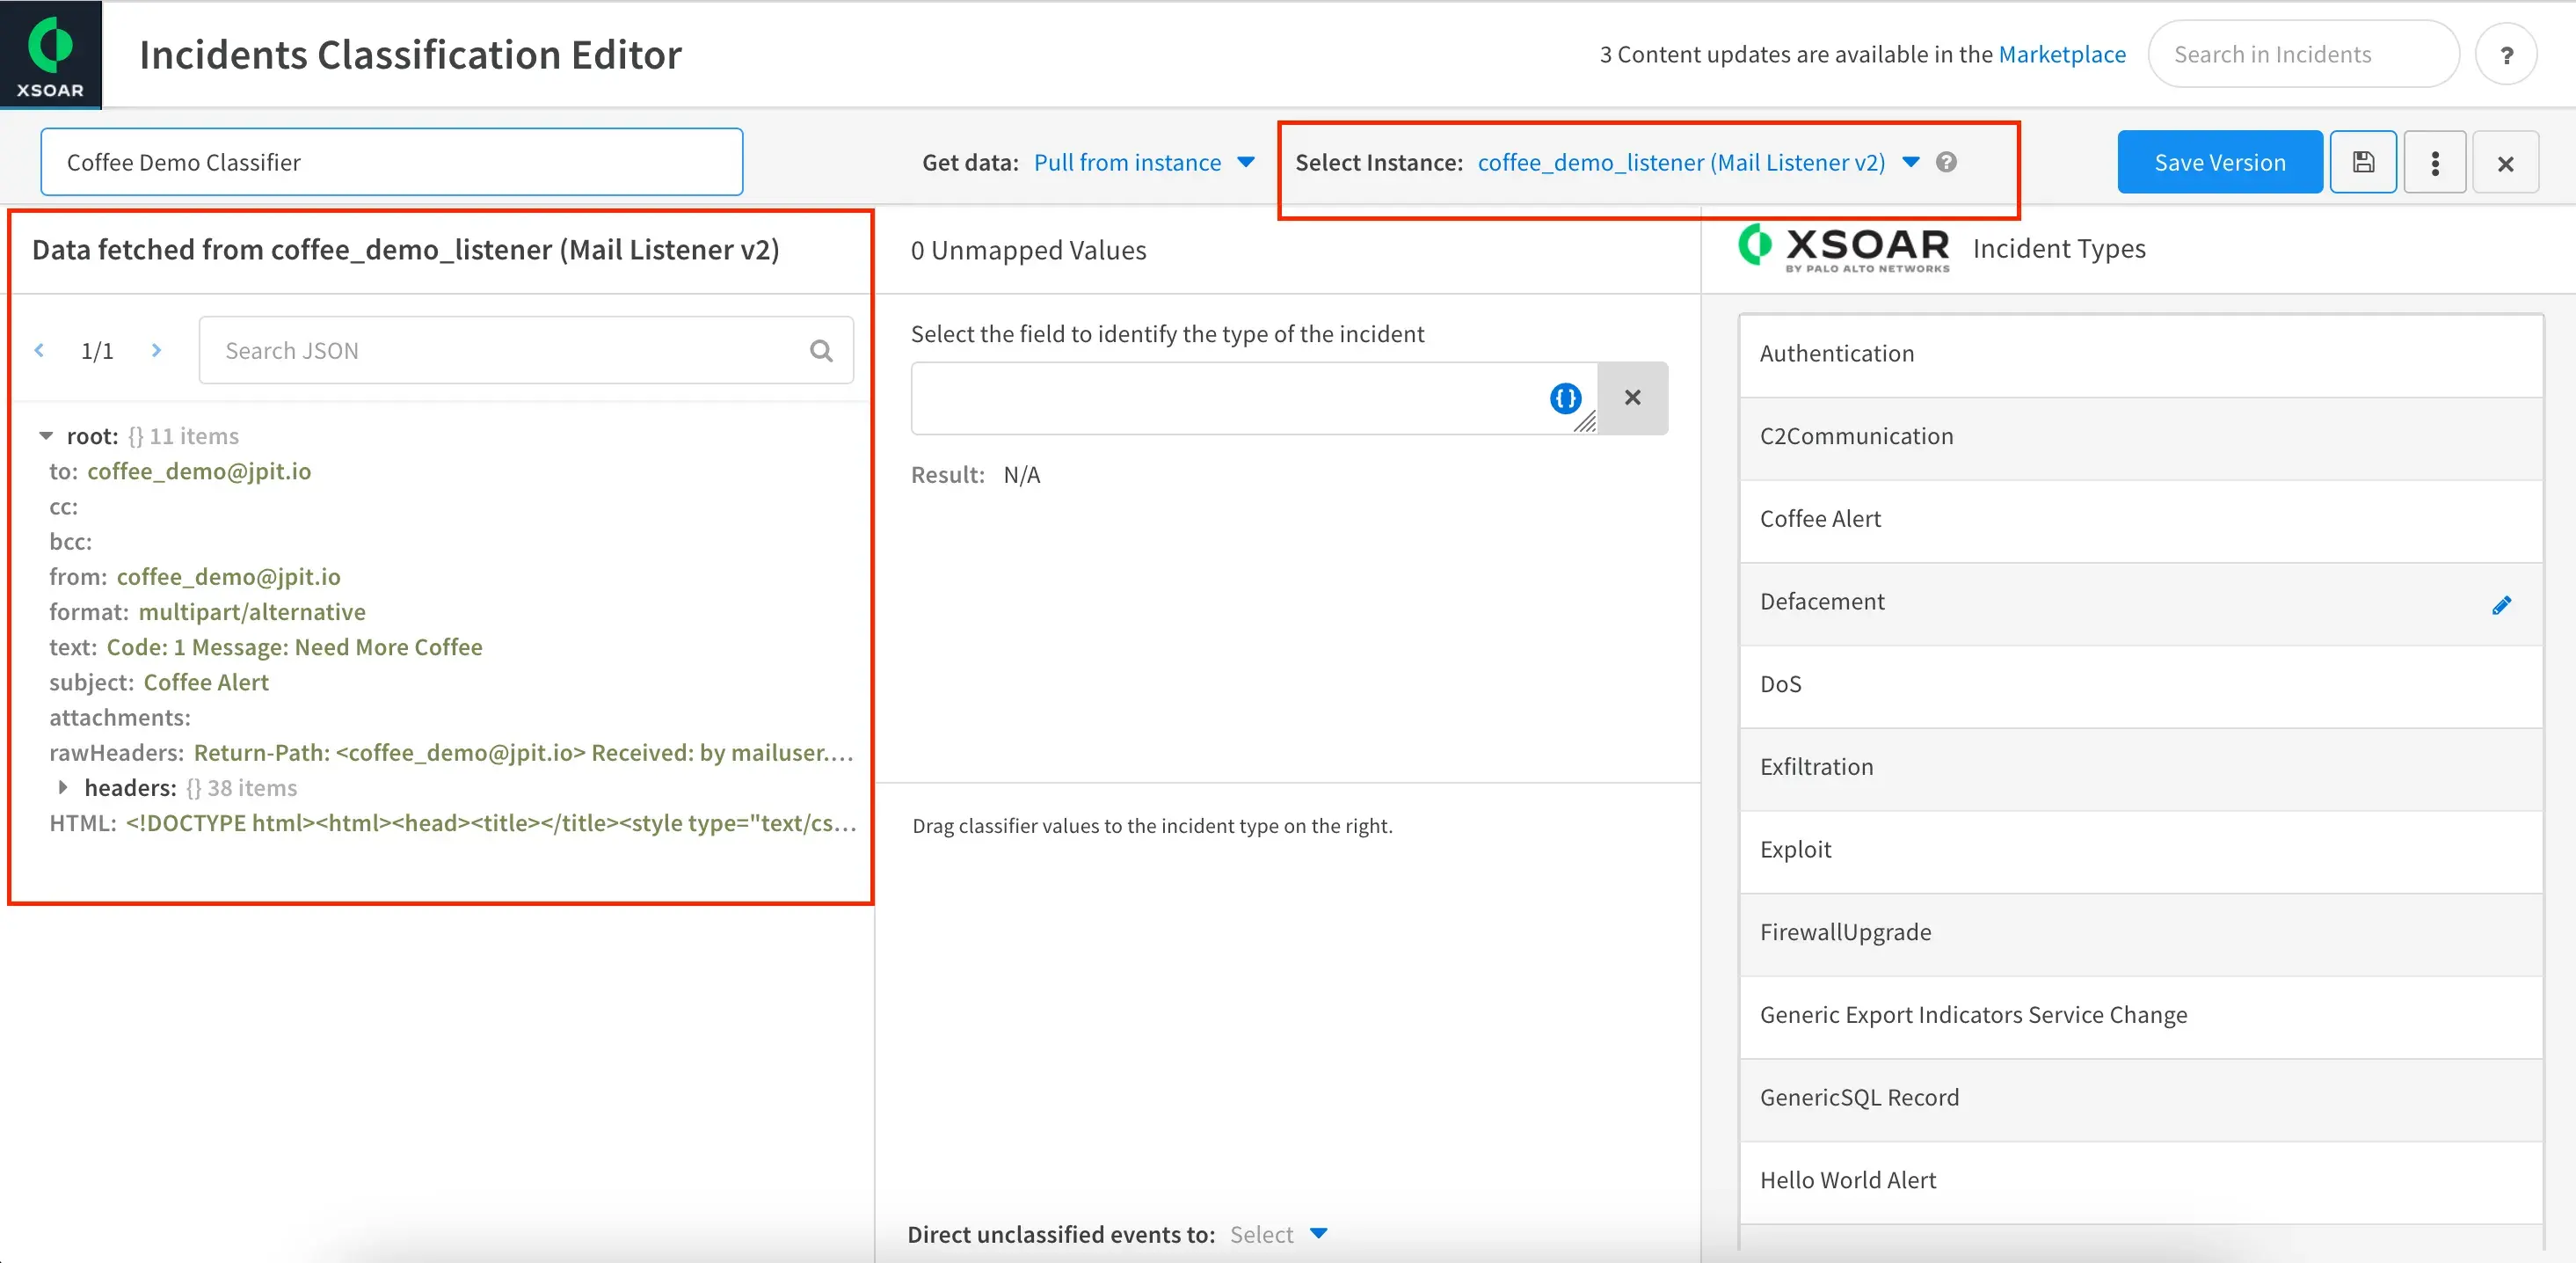Open the Get data Pull from instance dropdown

tap(1144, 162)
